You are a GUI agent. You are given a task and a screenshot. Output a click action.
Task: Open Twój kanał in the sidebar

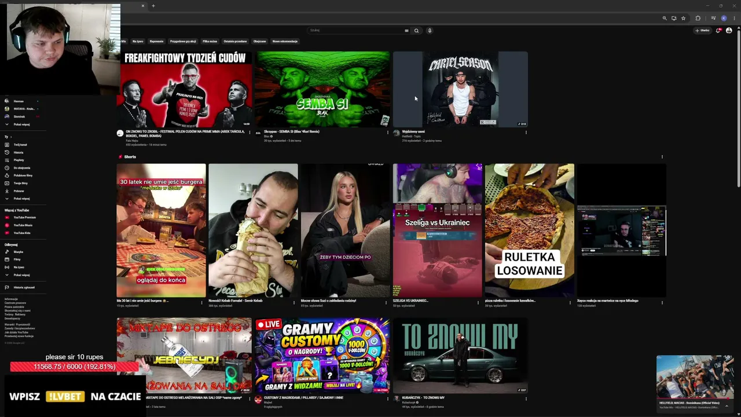pyautogui.click(x=20, y=145)
